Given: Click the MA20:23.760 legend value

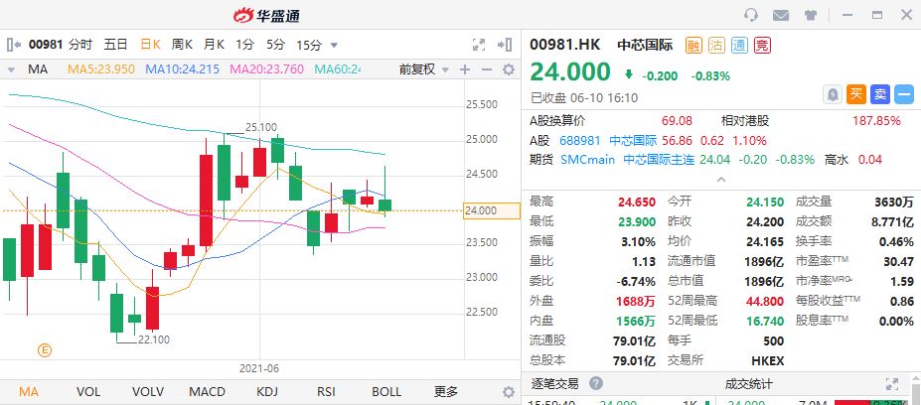Looking at the screenshot, I should pyautogui.click(x=266, y=69).
